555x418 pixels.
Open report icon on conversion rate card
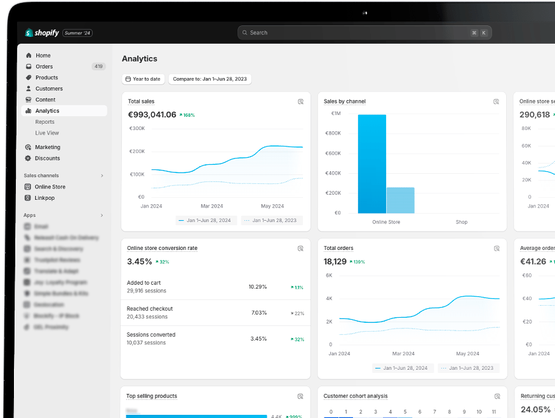click(300, 249)
